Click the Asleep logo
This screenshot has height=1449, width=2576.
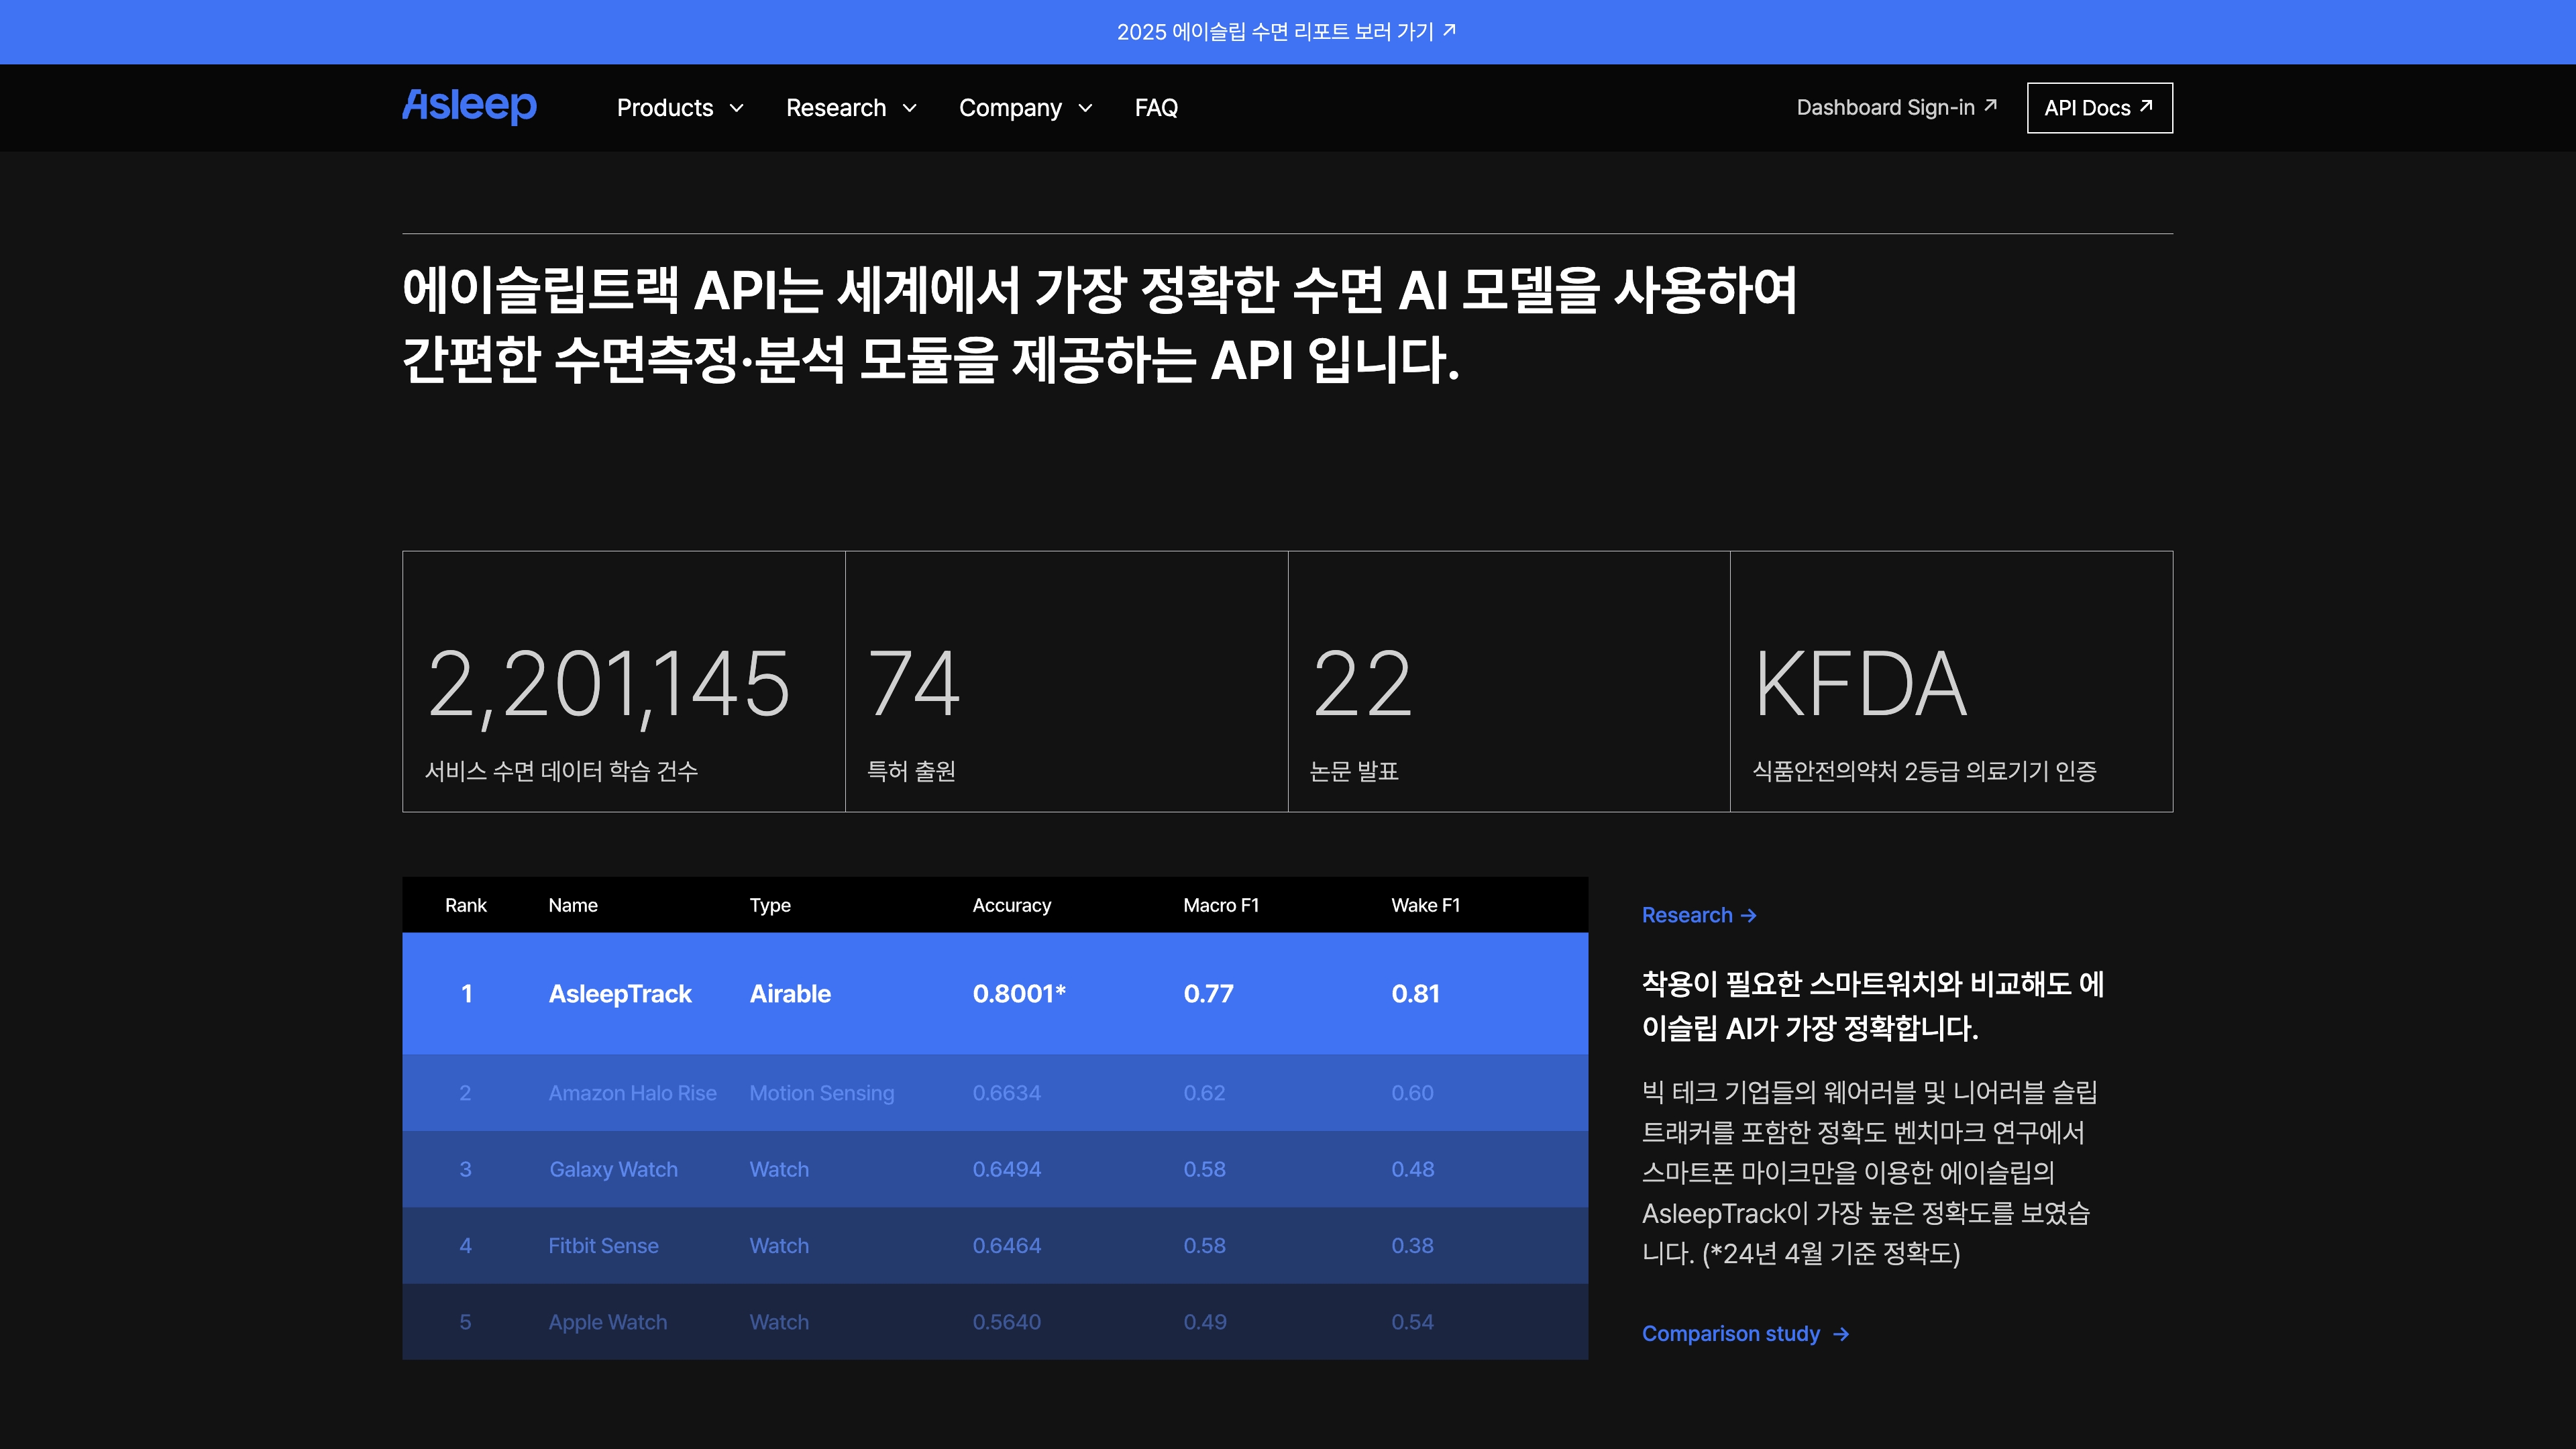point(469,106)
